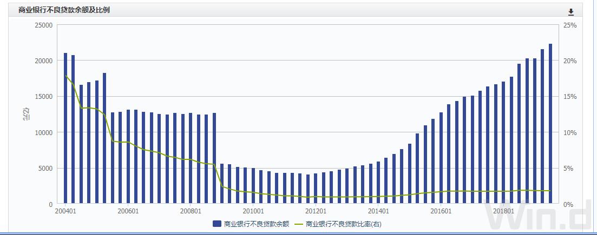
Task: Select the bar above the 201201 tick
Action: (x=316, y=189)
